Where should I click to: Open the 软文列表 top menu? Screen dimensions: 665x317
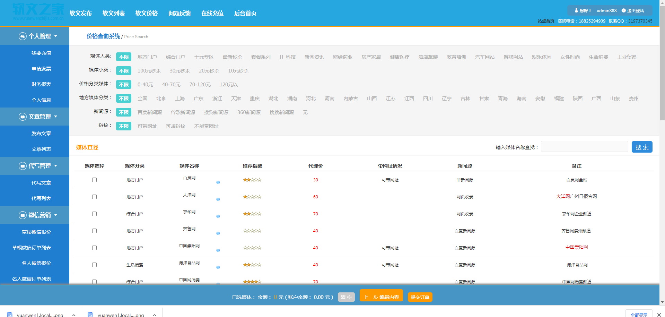click(114, 13)
